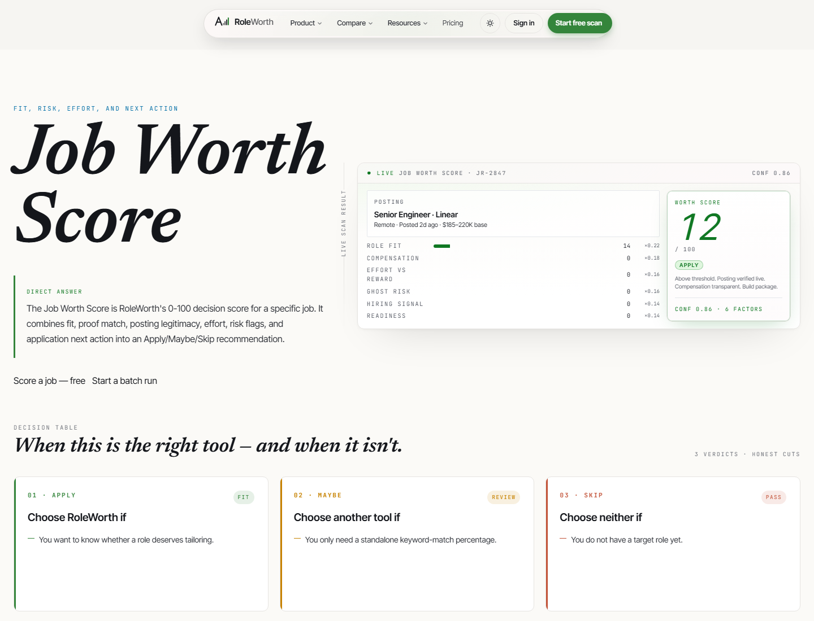Screen dimensions: 814x621
Task: Click the REVIEW badge on Maybe card
Action: click(503, 497)
